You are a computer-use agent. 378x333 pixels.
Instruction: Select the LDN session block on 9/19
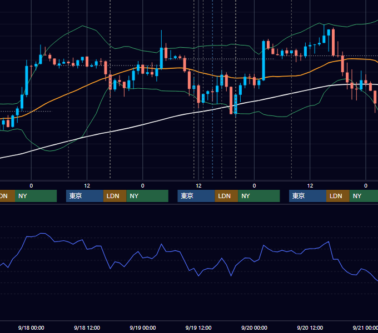click(226, 196)
